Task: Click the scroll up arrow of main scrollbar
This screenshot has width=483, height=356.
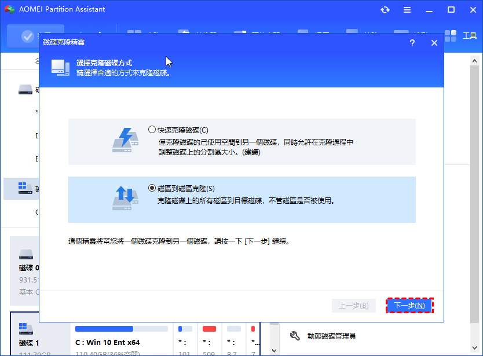Action: pos(474,61)
